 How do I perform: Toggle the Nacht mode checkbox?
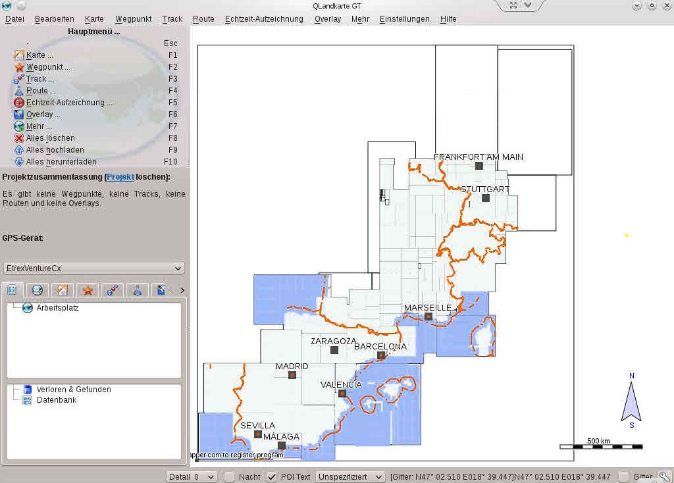click(230, 477)
